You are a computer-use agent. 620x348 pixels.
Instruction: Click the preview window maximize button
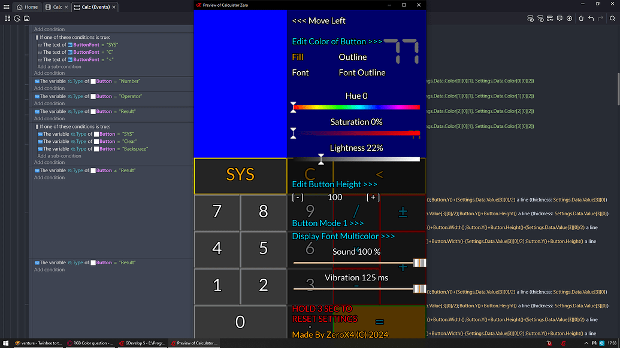click(404, 5)
